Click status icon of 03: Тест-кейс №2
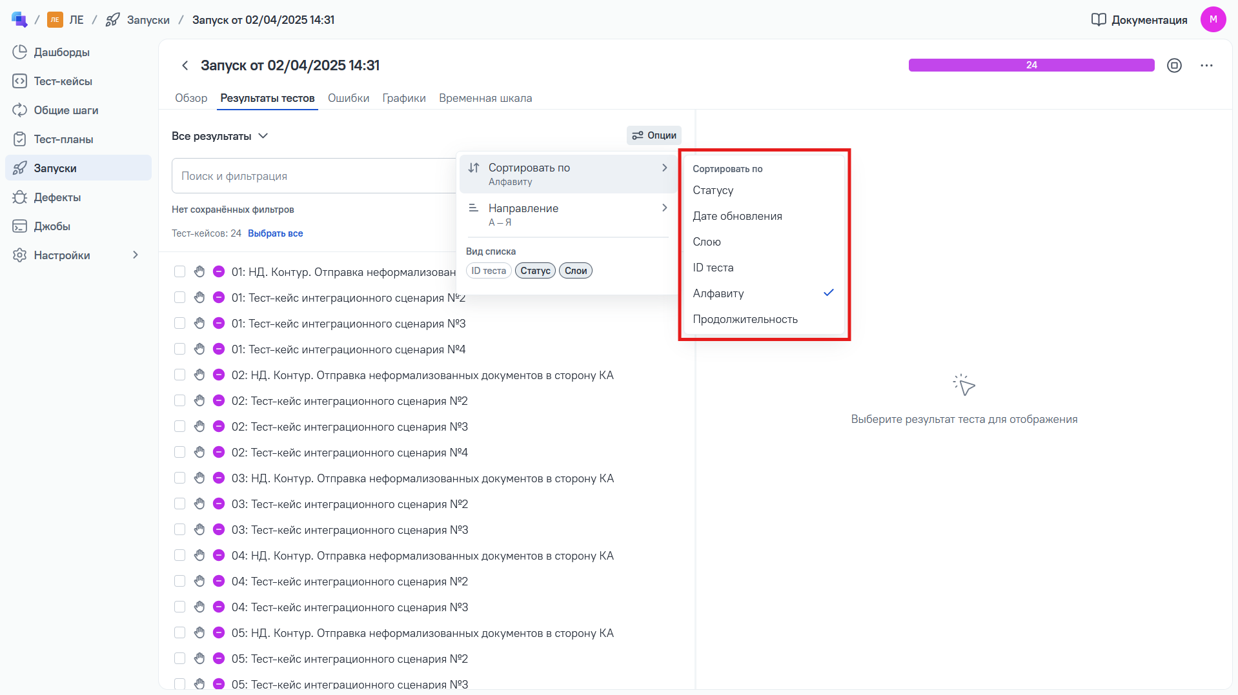 (219, 504)
